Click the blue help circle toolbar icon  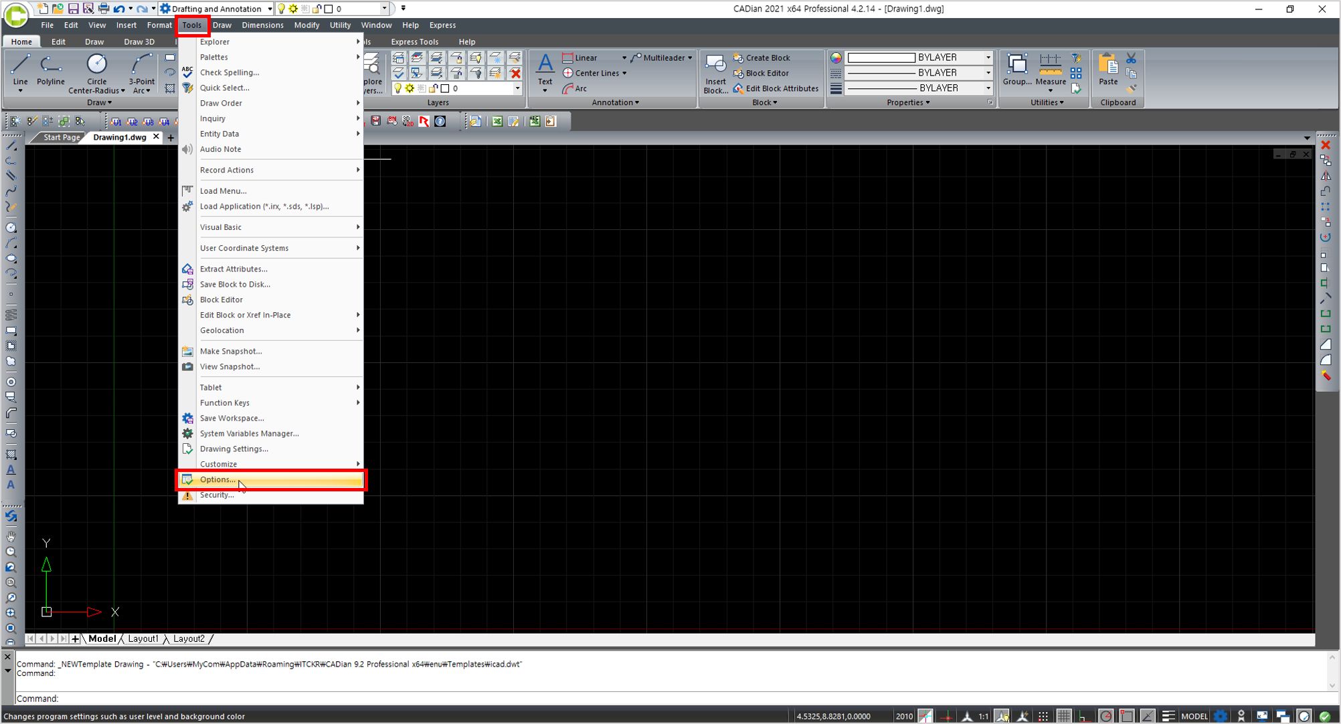click(x=440, y=121)
